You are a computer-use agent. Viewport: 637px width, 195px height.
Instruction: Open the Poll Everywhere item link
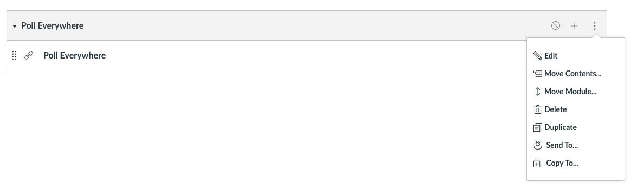(74, 55)
